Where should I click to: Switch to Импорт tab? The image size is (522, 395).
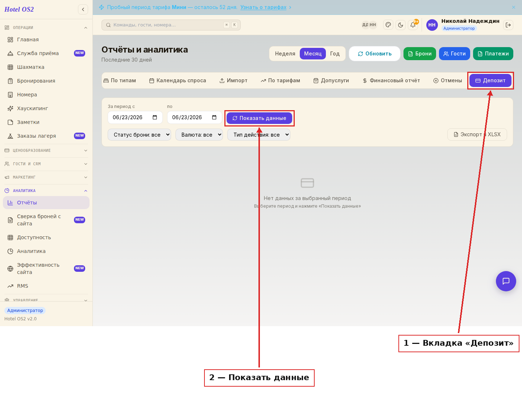(233, 80)
